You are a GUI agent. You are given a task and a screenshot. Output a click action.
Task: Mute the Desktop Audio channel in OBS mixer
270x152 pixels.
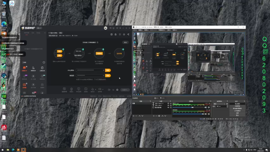(x=206, y=114)
